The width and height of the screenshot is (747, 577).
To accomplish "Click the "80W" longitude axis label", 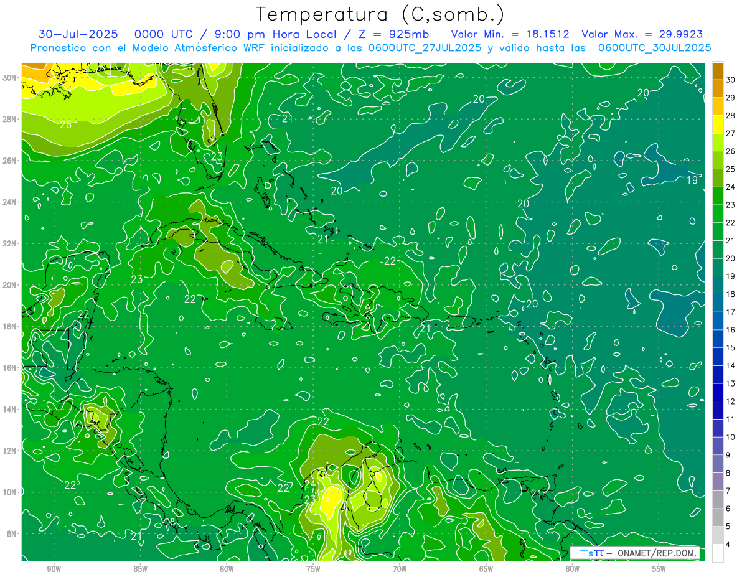I will coord(227,570).
